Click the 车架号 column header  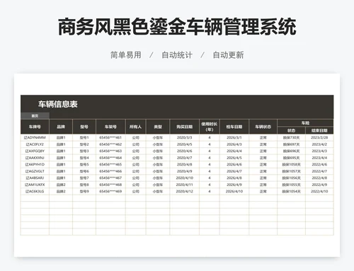click(110, 127)
